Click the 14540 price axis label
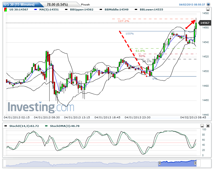The height and width of the screenshot is (170, 214). click(205, 42)
